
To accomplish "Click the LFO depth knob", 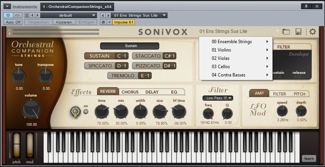I will 301,111.
